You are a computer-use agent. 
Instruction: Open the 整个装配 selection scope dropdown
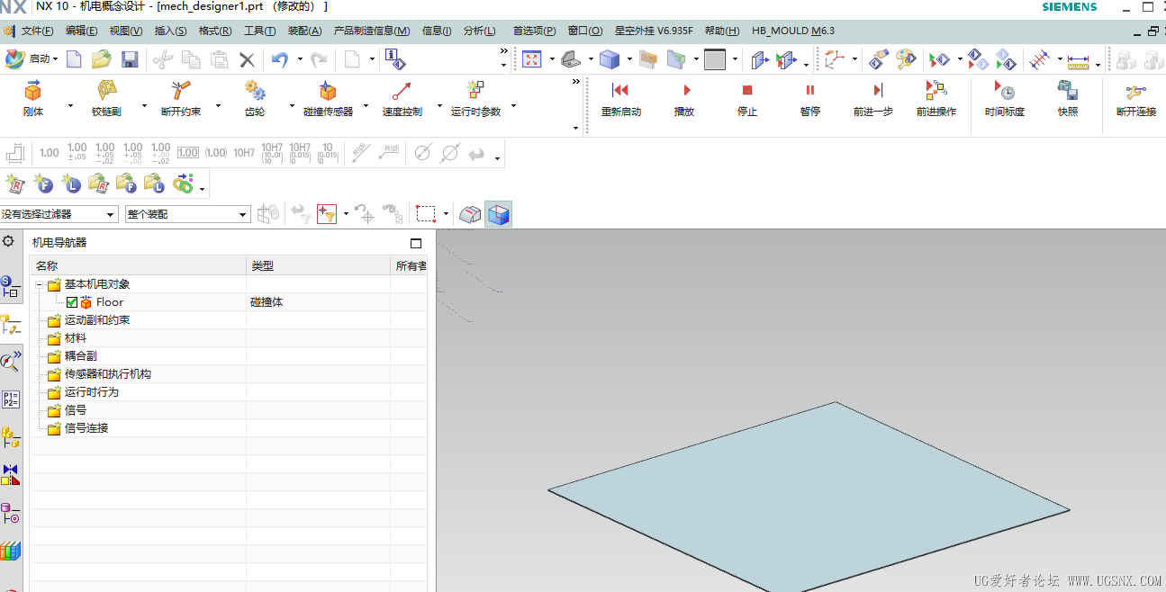pos(243,214)
